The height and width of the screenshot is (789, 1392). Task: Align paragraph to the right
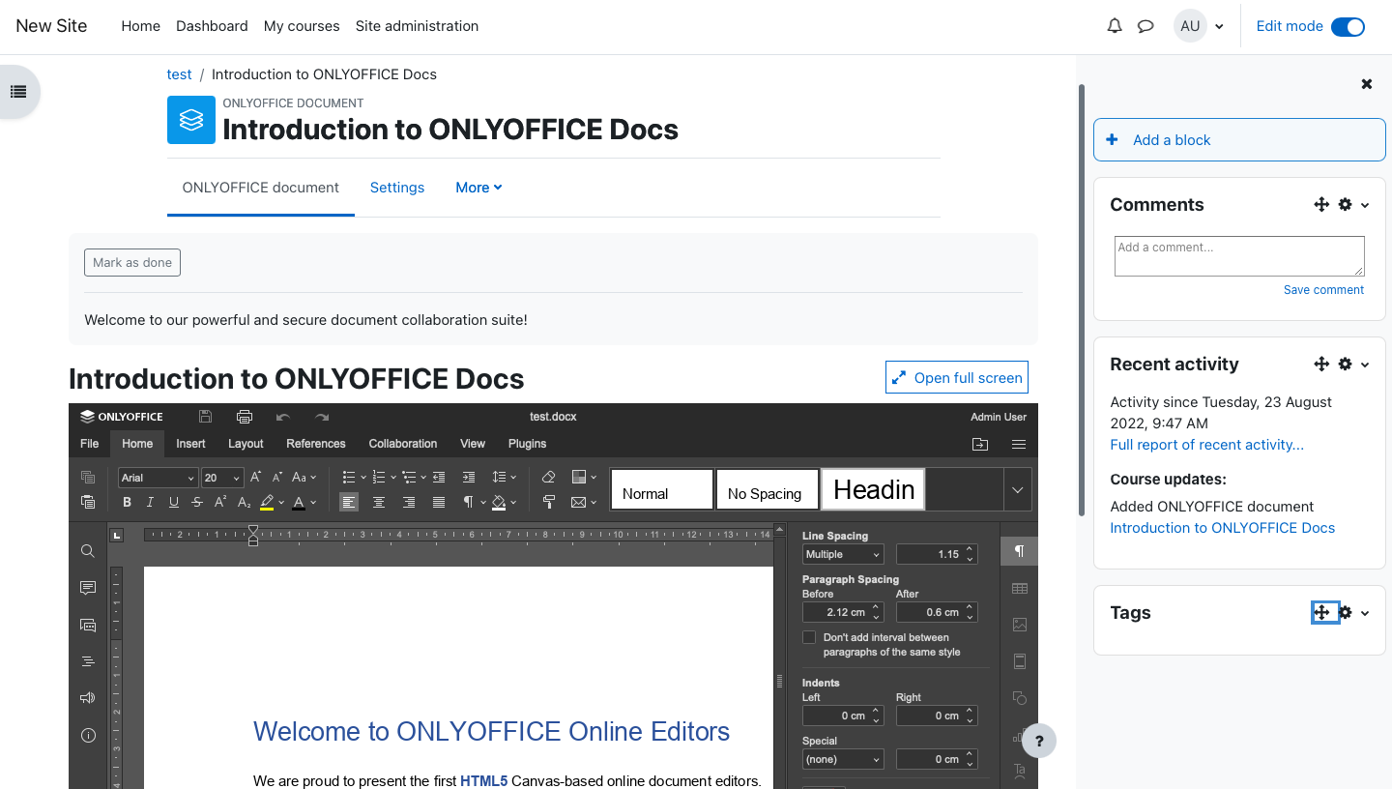click(409, 502)
